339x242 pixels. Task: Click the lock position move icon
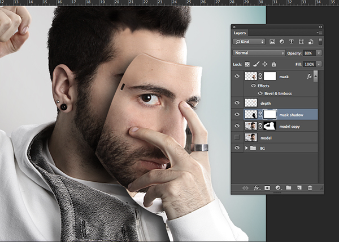tap(265, 65)
